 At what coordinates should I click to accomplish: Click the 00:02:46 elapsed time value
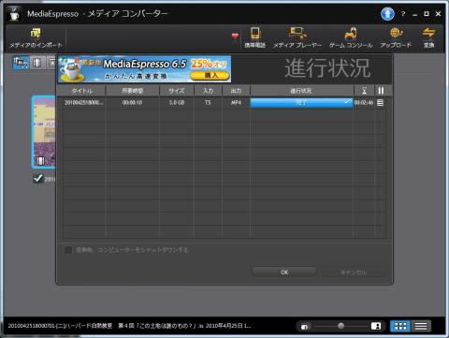(364, 103)
